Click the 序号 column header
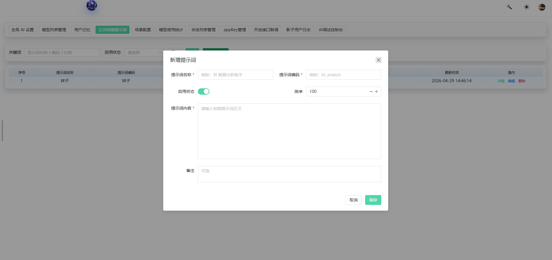The image size is (552, 260). (x=22, y=73)
